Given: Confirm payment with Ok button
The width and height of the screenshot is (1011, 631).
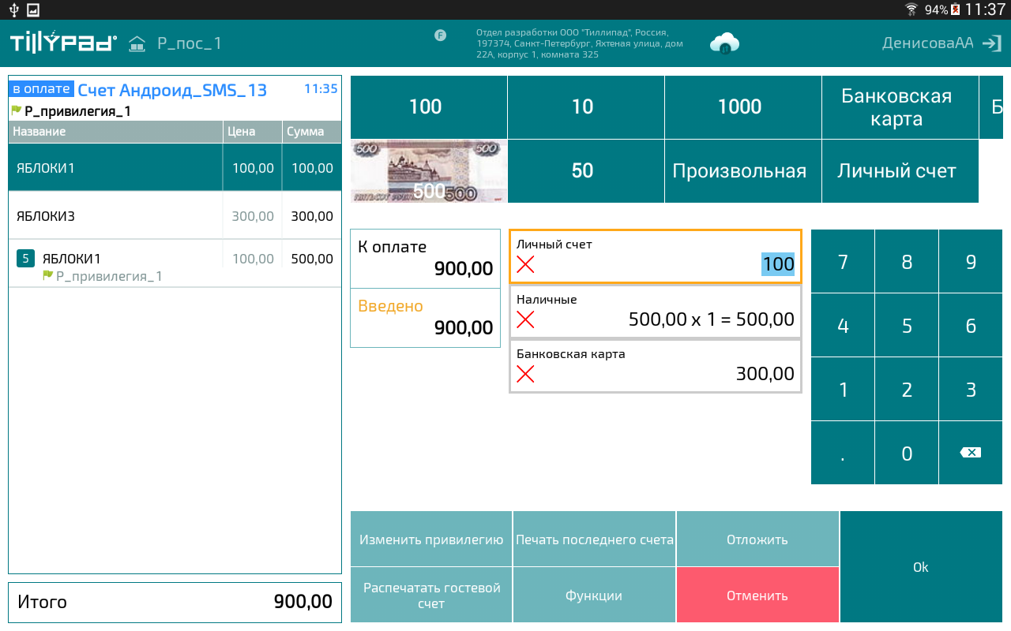Looking at the screenshot, I should click(921, 567).
